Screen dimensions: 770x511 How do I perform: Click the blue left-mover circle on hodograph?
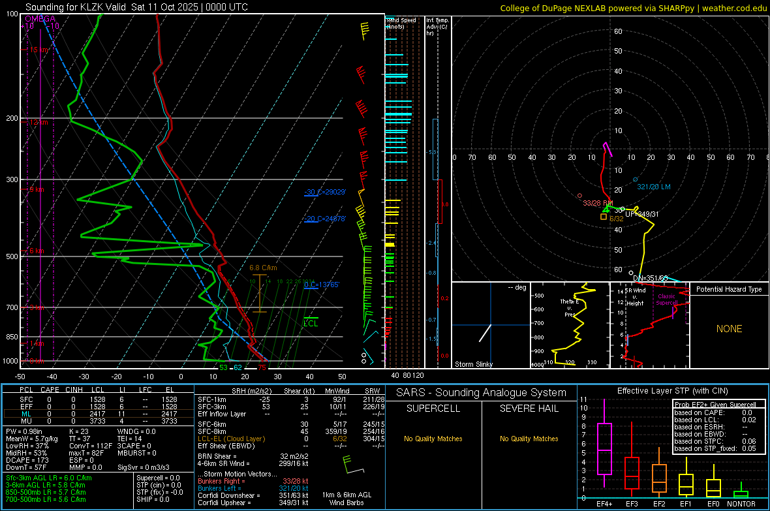(635, 180)
